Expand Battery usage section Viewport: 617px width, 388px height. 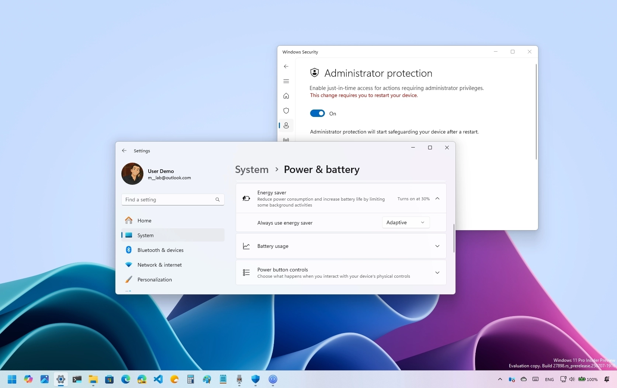click(x=437, y=246)
